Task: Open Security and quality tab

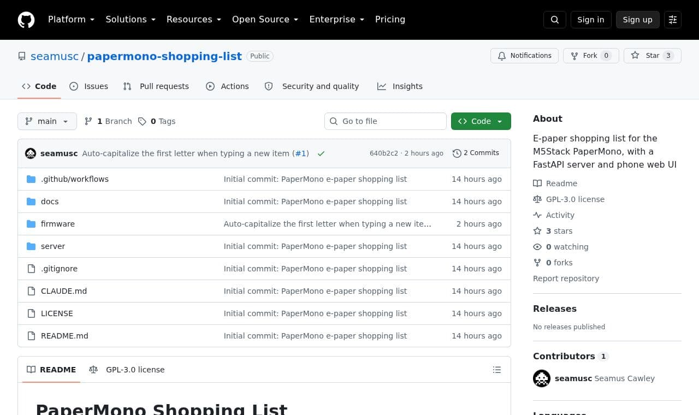Action: point(312,86)
